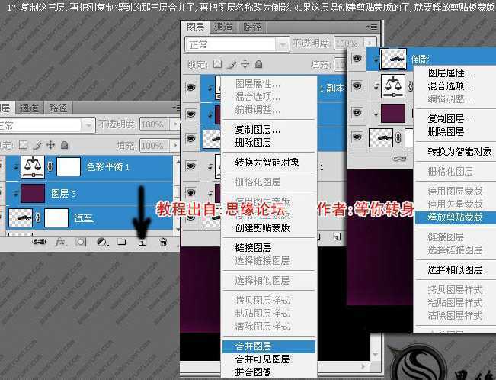Toggle eye of car layer in 倒影 panel
496x380 pixels.
[x=357, y=137]
